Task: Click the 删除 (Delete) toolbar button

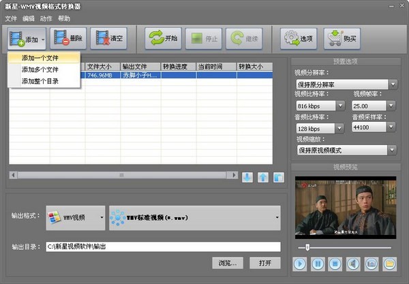Action: tap(67, 39)
